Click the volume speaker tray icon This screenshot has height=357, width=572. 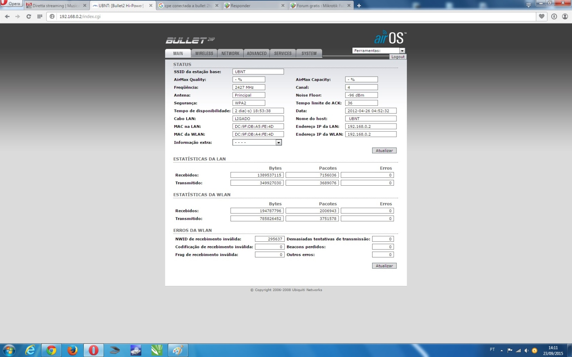526,350
